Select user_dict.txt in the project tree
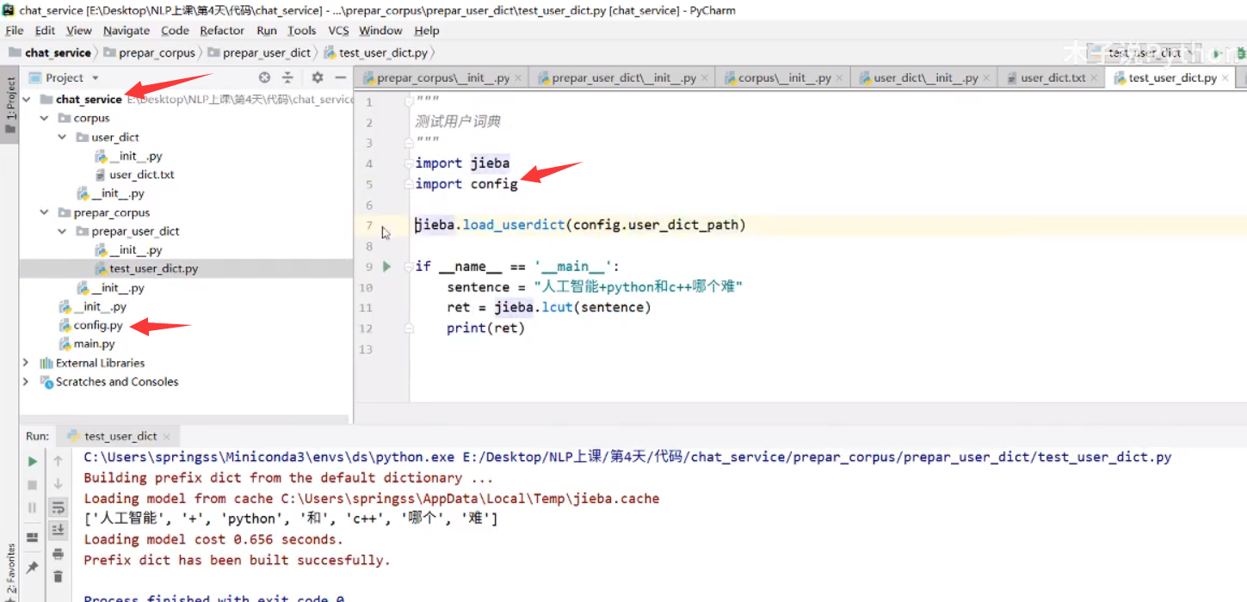 point(141,175)
